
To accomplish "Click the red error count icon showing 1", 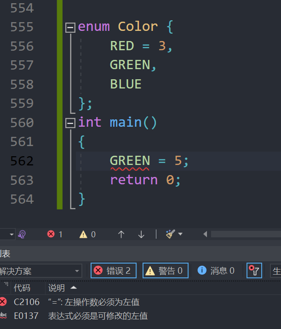I will (51, 234).
